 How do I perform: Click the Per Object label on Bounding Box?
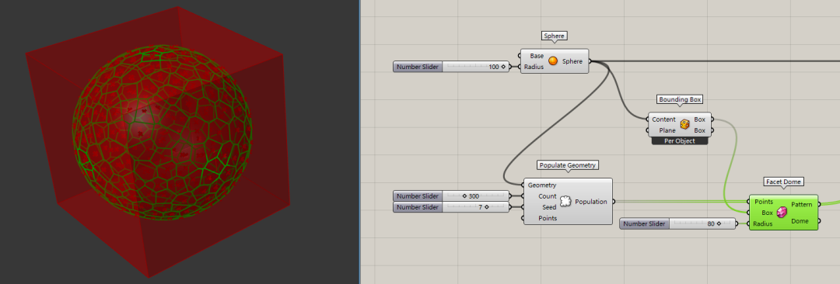point(679,141)
